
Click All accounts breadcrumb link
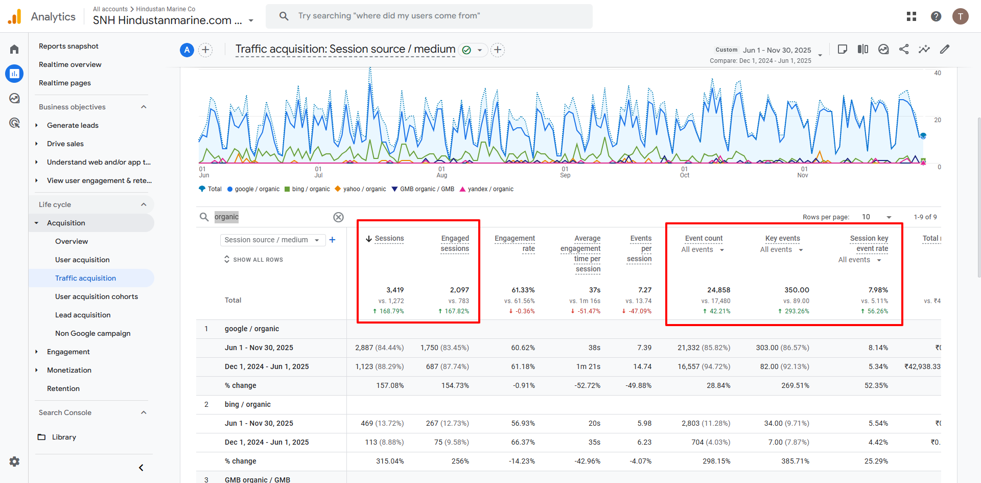[110, 9]
